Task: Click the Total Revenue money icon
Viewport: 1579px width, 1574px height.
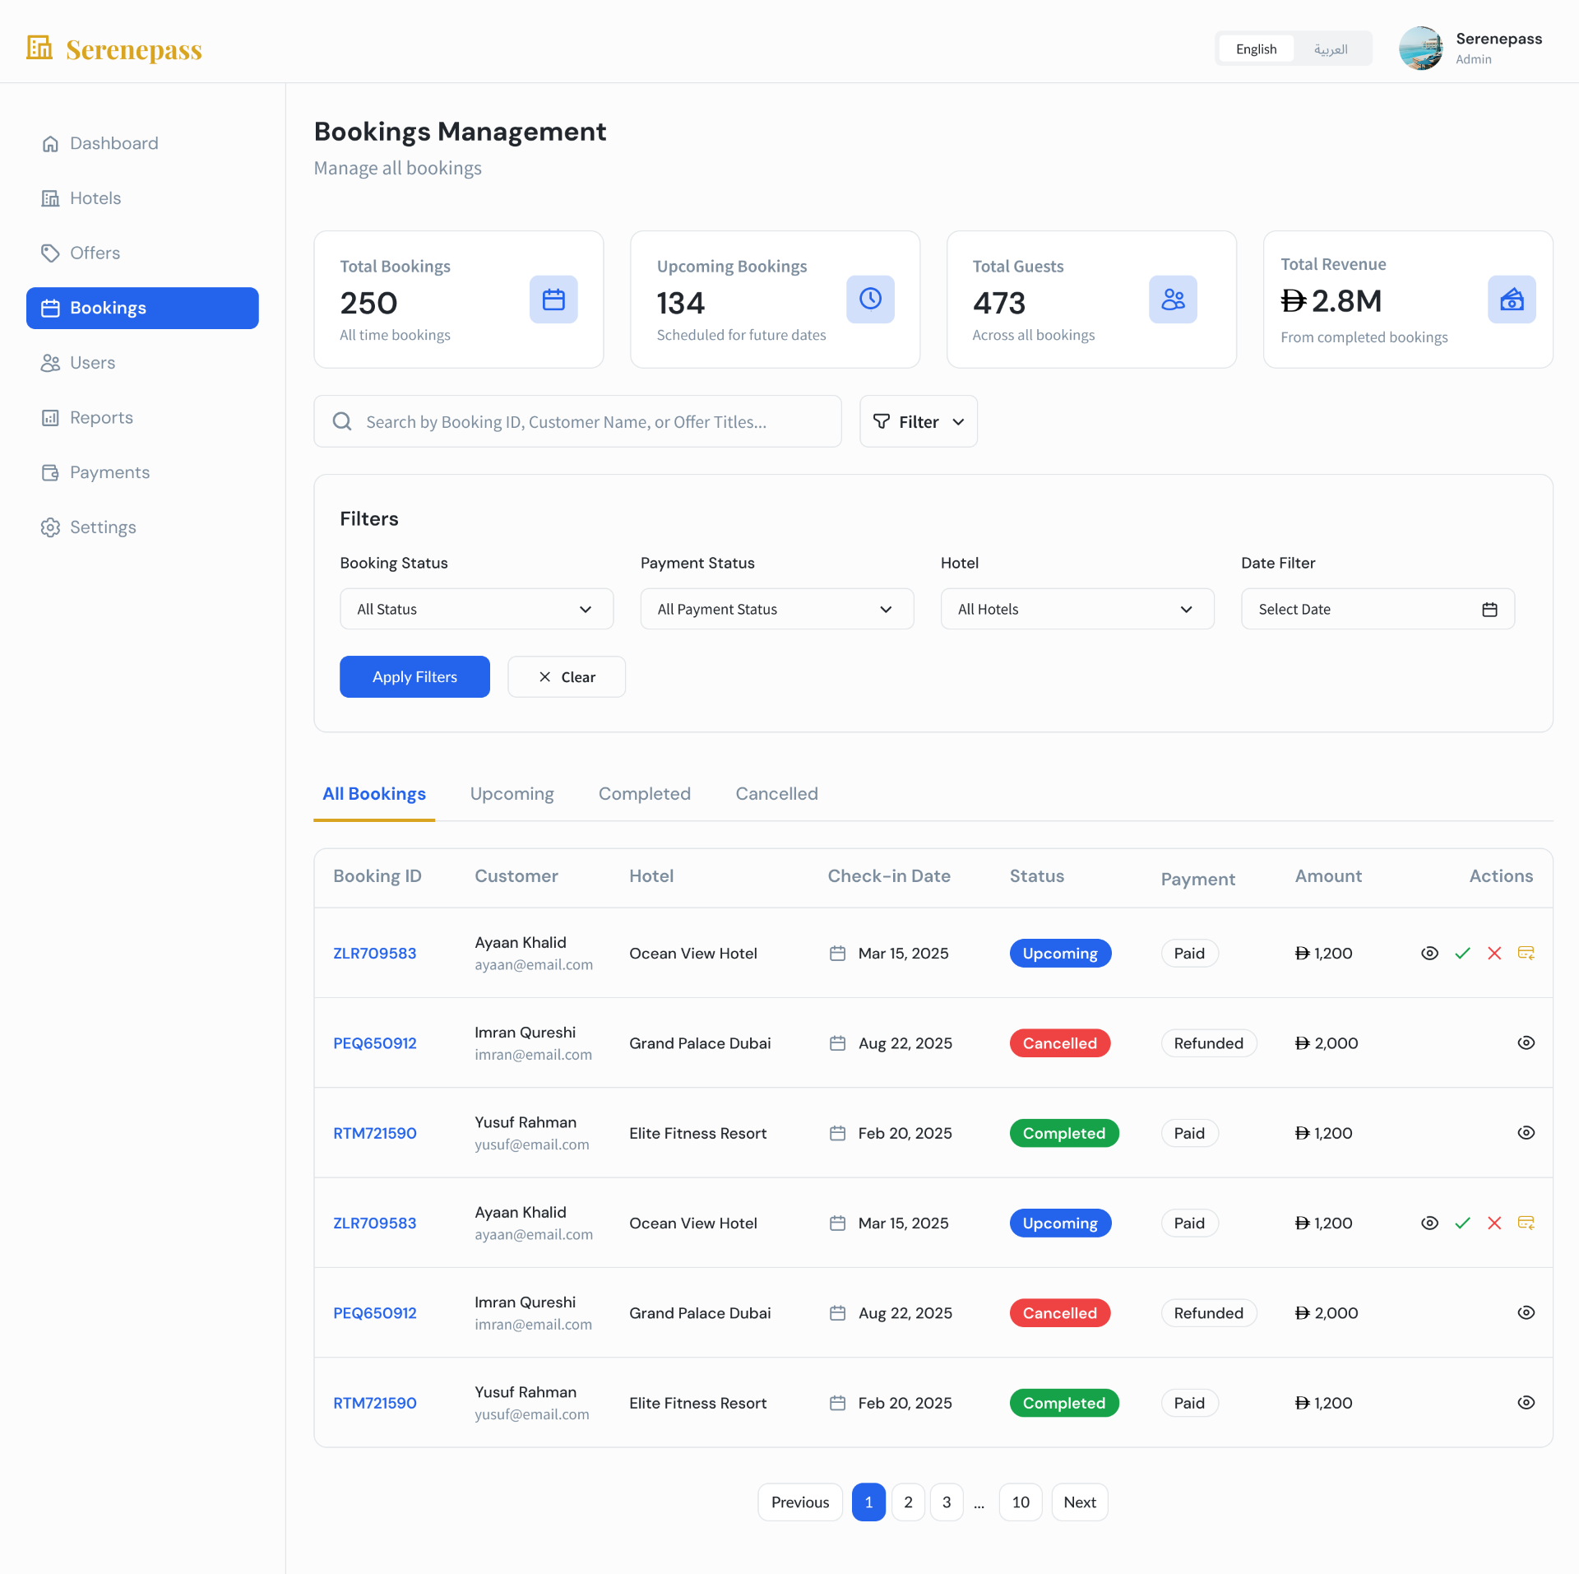Action: click(x=1512, y=299)
